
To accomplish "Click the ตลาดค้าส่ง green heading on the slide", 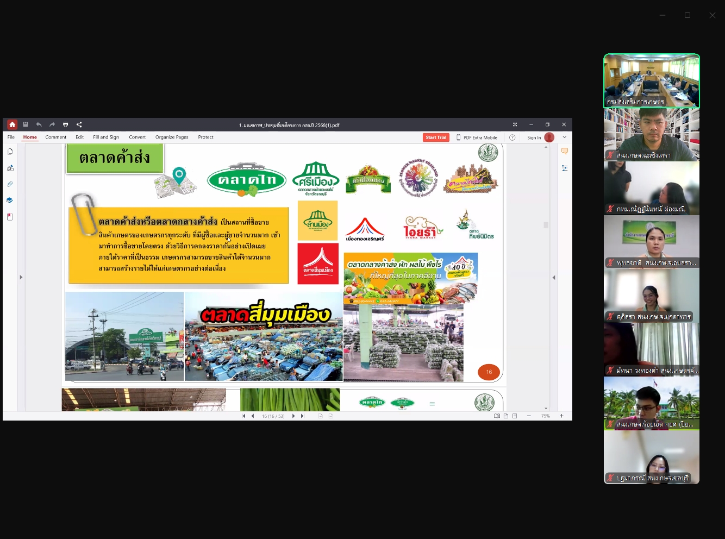I will pos(115,158).
